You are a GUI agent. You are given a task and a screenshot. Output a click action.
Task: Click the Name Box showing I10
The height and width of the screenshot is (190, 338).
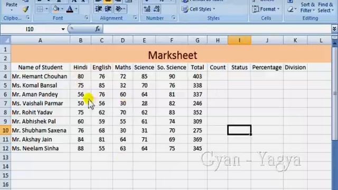(30, 29)
